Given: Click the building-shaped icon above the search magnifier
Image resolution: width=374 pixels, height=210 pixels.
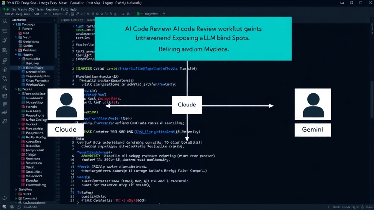Looking at the screenshot, I should tap(4, 70).
